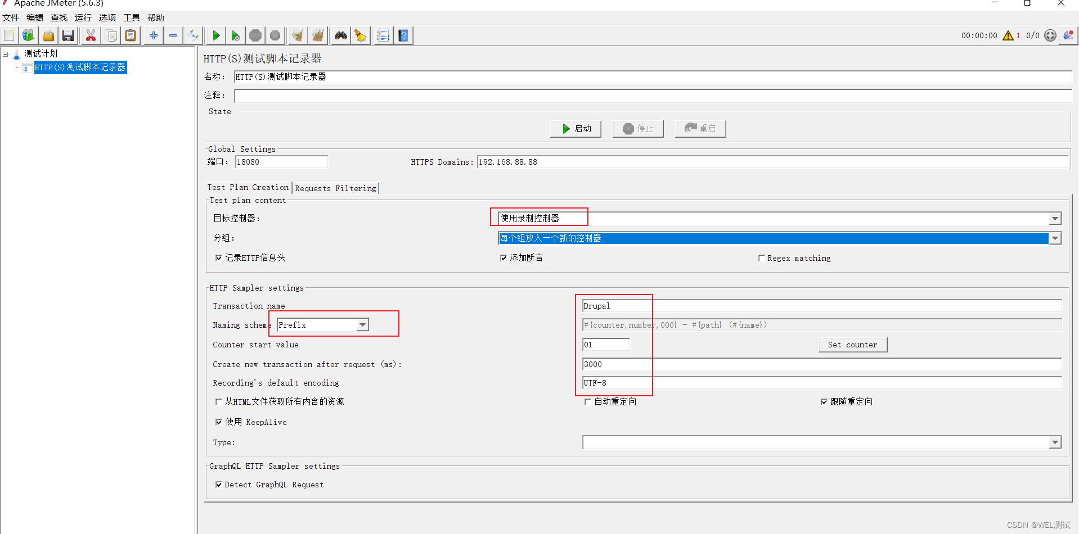Click the Counter start value field
Image resolution: width=1079 pixels, height=534 pixels.
tap(606, 345)
